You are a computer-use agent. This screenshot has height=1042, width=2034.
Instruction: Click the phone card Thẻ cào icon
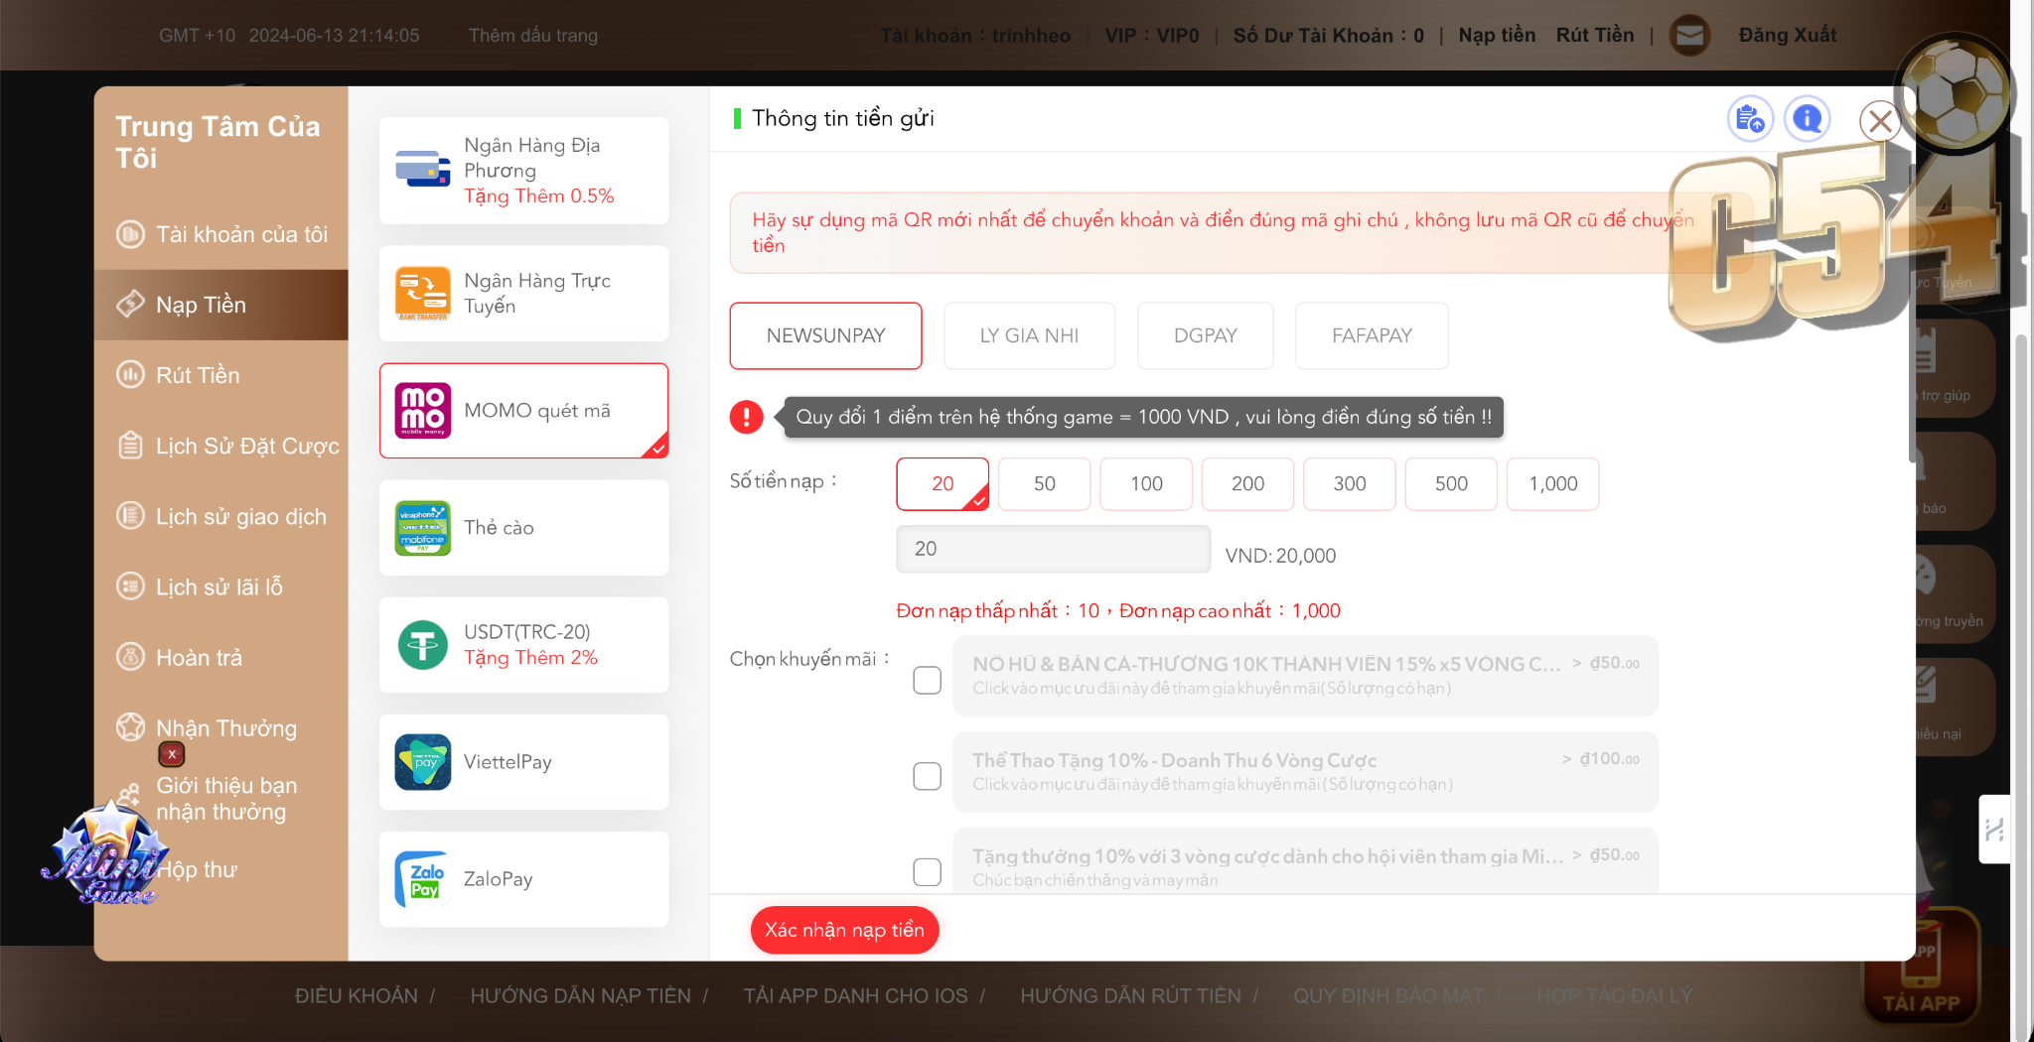coord(422,527)
